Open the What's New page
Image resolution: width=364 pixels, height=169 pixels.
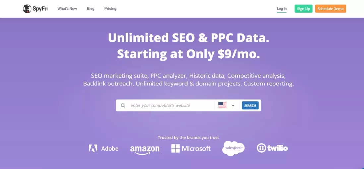[67, 9]
